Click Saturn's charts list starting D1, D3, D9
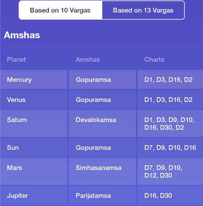 [170, 124]
